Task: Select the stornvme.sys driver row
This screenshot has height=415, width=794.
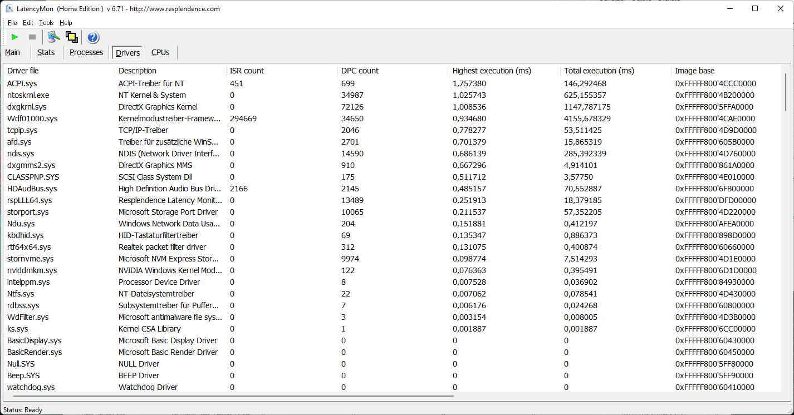Action: pos(393,259)
